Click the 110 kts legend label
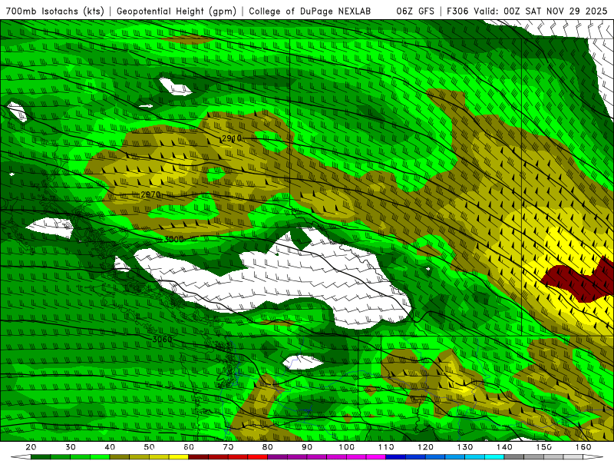 [386, 447]
